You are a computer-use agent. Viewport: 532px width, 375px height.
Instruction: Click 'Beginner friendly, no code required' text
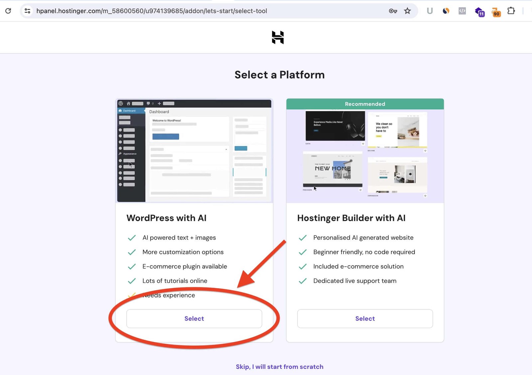click(364, 252)
